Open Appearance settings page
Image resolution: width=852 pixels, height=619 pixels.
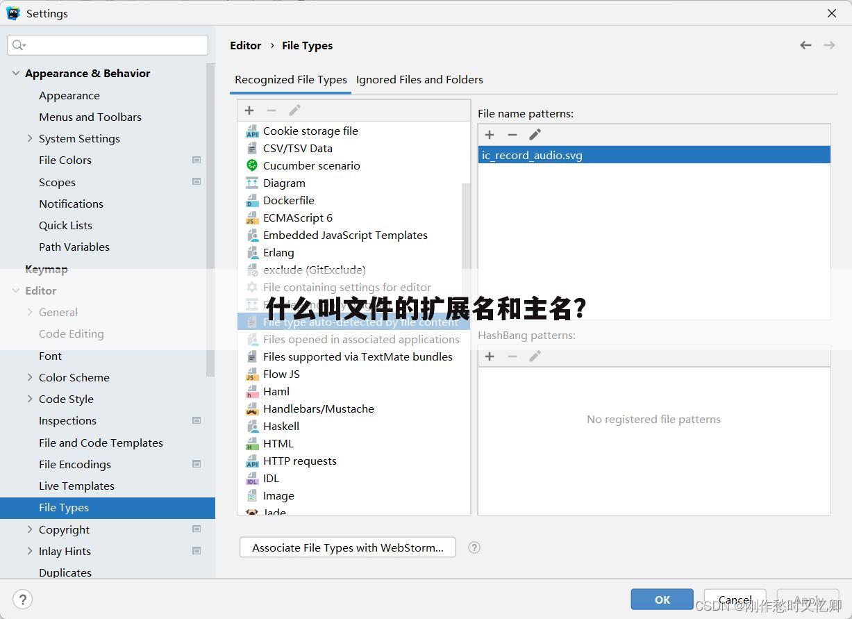pyautogui.click(x=69, y=95)
